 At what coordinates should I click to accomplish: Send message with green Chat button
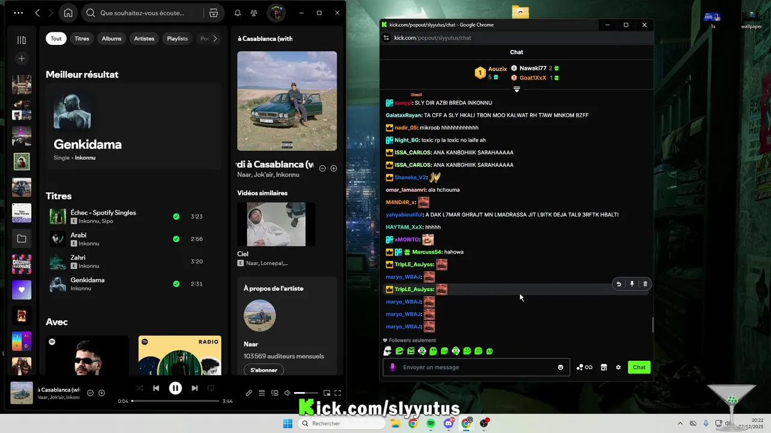click(x=639, y=367)
